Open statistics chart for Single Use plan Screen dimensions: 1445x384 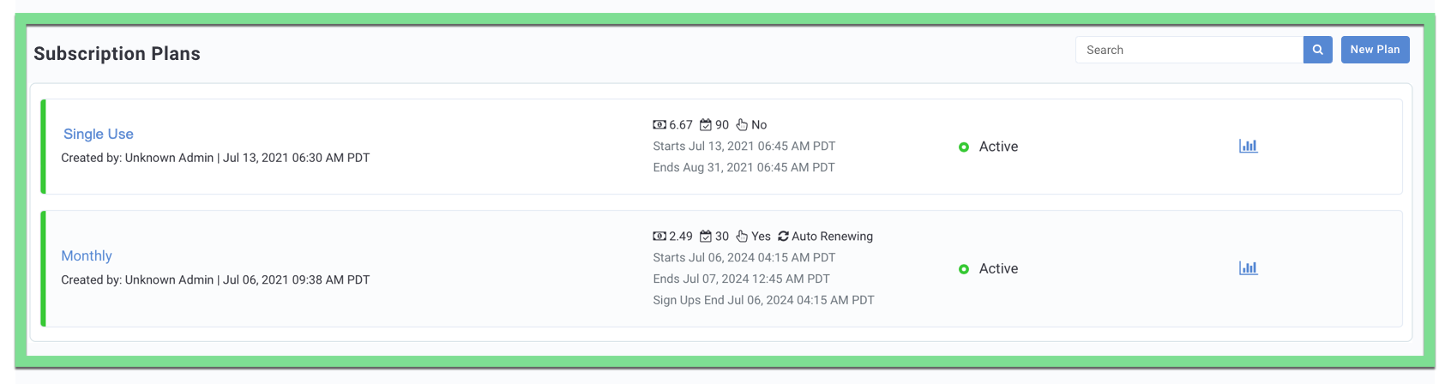[1248, 146]
